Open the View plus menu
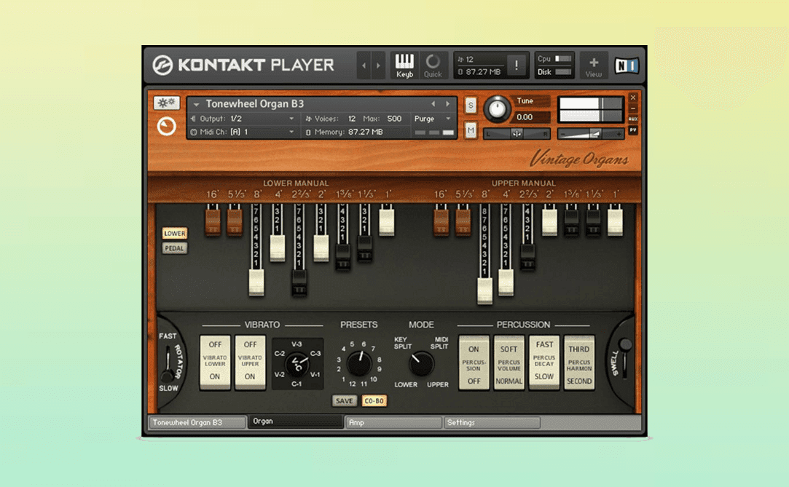 tap(593, 66)
